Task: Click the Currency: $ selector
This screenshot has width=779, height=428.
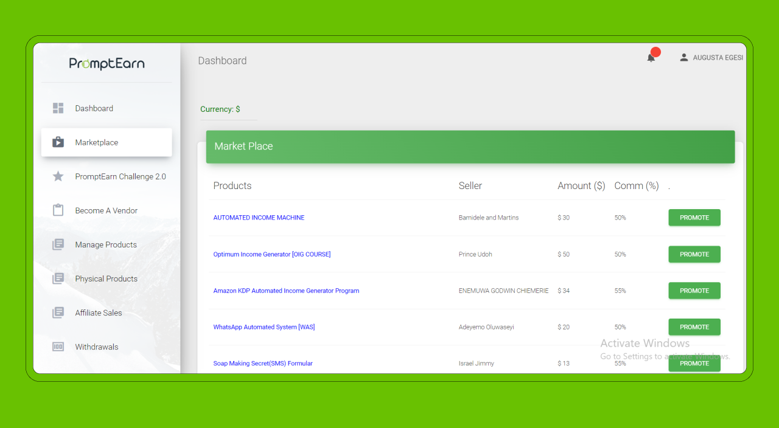Action: click(x=220, y=109)
